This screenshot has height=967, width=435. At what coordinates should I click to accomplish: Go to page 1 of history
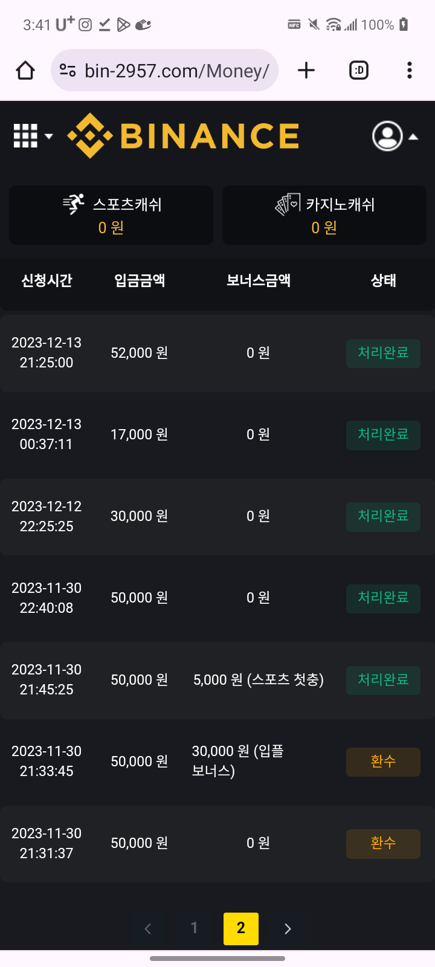pos(194,928)
